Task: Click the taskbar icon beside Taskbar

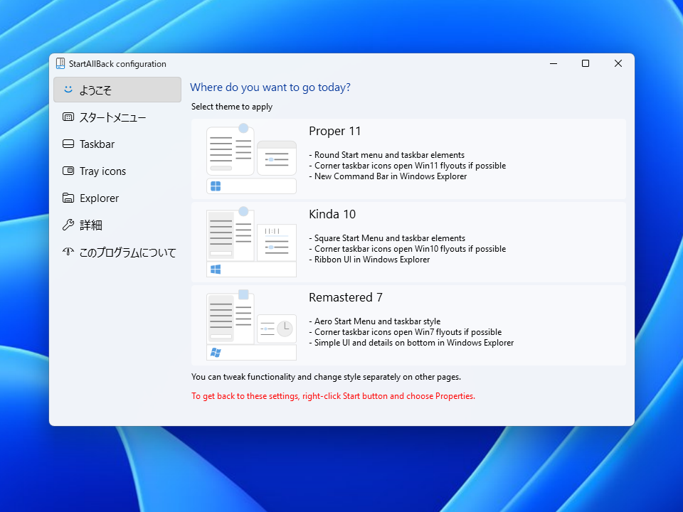Action: pos(68,144)
